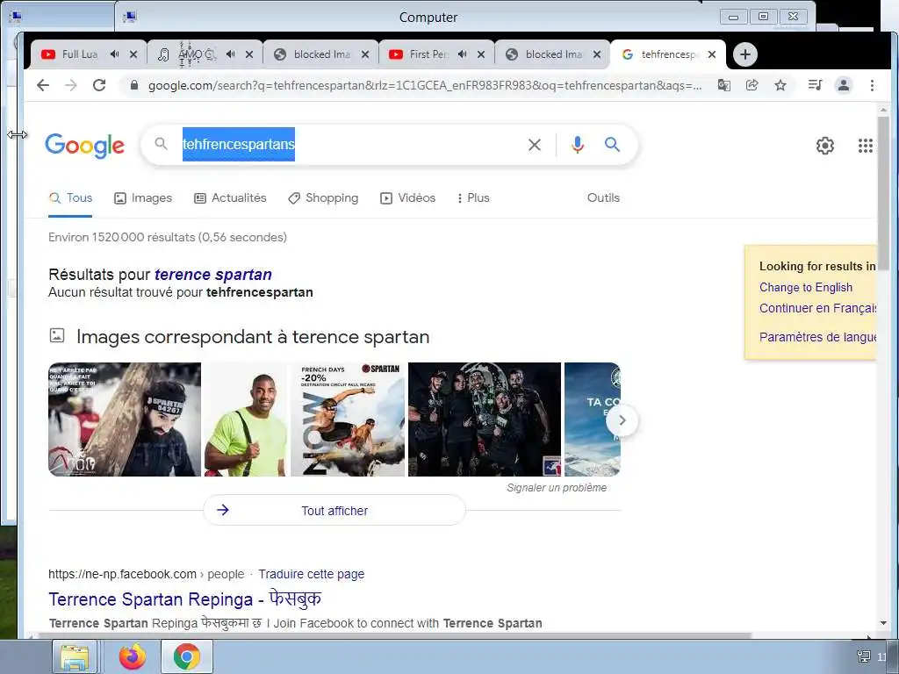Select the Images search filter
The height and width of the screenshot is (674, 899).
click(x=143, y=198)
